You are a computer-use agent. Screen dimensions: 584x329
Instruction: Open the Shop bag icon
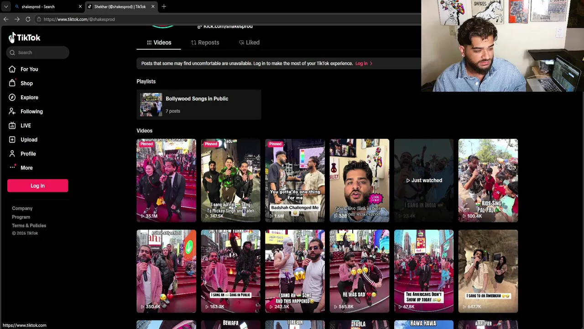tap(12, 83)
